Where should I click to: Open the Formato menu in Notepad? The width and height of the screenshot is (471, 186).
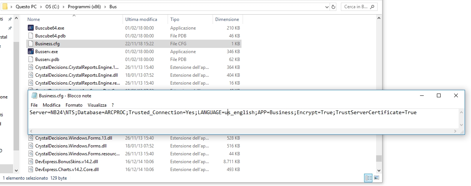pos(74,105)
